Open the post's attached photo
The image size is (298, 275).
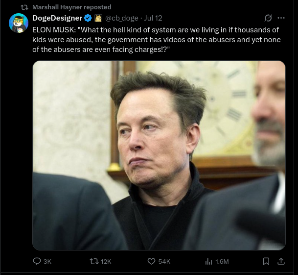[x=159, y=155]
